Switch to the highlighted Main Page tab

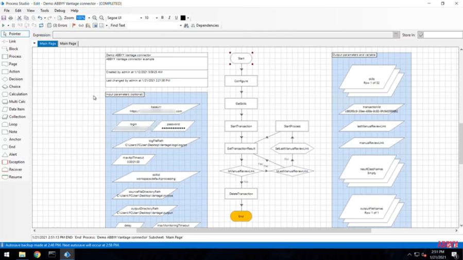coord(47,44)
